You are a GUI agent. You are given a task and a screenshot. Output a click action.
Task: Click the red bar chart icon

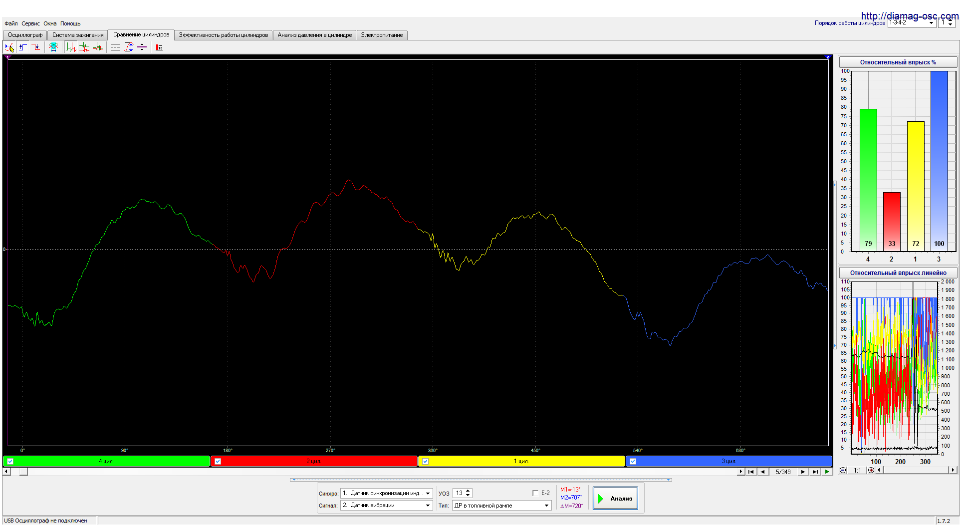pos(159,47)
